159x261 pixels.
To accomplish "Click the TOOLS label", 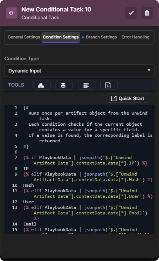I will pos(16,85).
